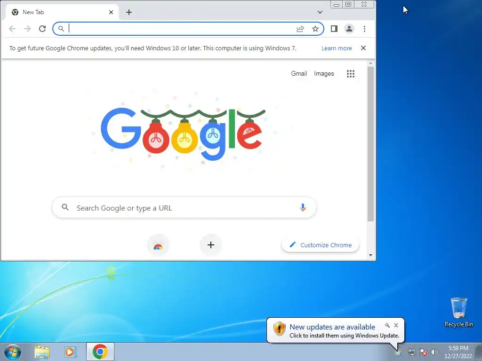Click the vertical scrollbar thumb
The height and width of the screenshot is (361, 482).
point(371,144)
